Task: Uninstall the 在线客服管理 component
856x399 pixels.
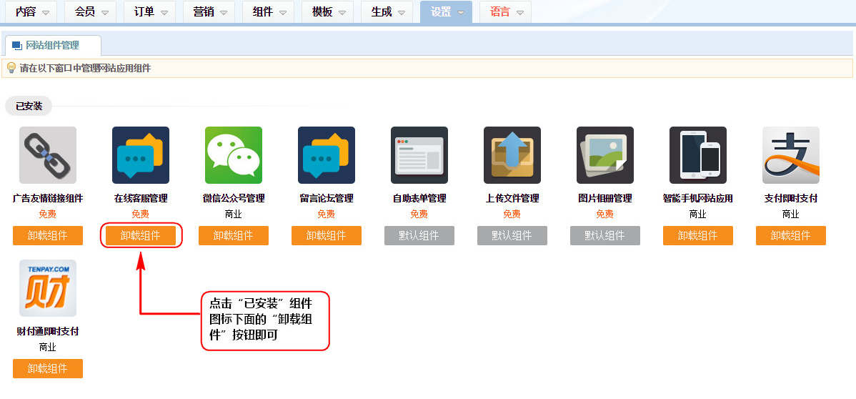Action: [141, 235]
